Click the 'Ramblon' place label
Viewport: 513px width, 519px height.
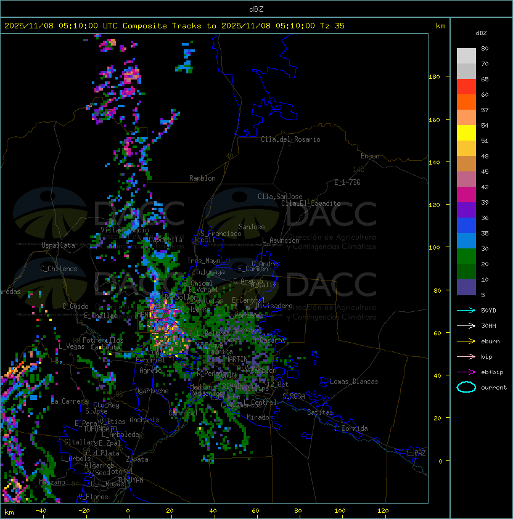pos(202,178)
